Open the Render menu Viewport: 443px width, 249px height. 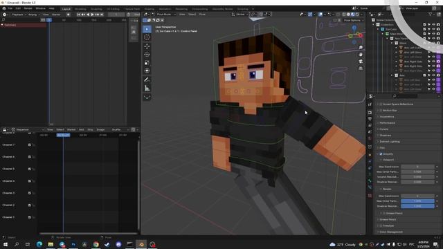28,8
